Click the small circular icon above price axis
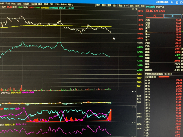This screenshot has width=183, height=137. [133, 9]
